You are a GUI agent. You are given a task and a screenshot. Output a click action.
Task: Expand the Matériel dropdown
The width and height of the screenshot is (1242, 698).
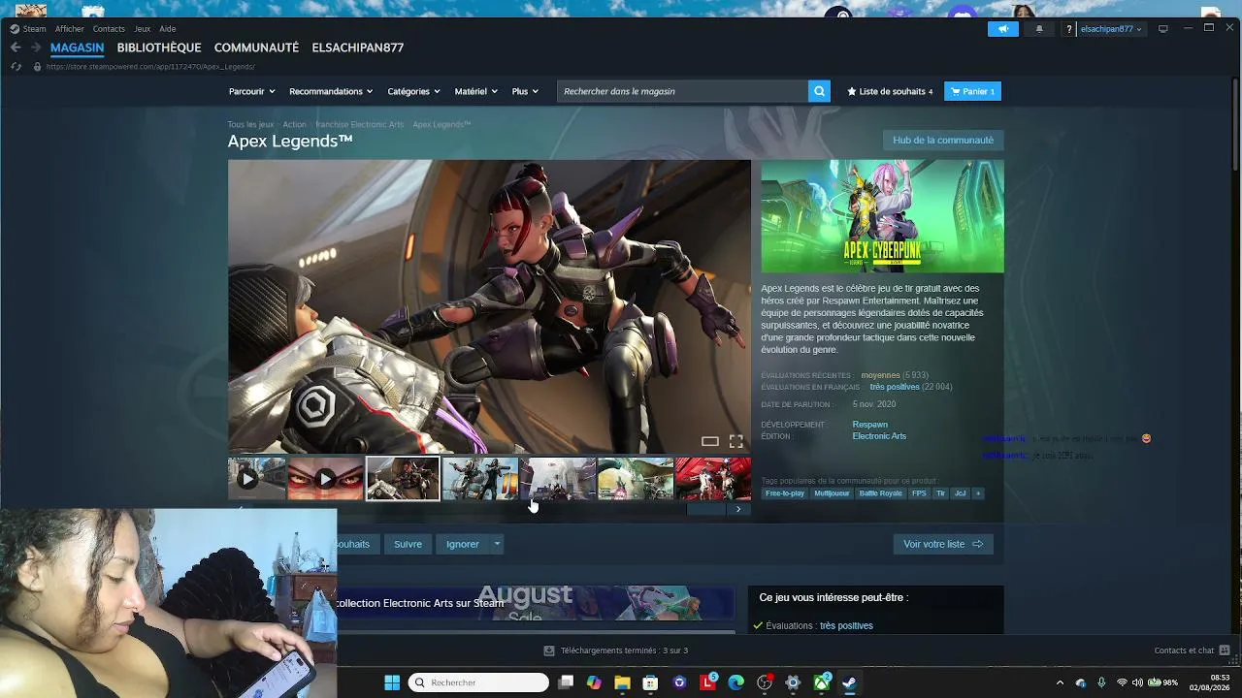[475, 91]
